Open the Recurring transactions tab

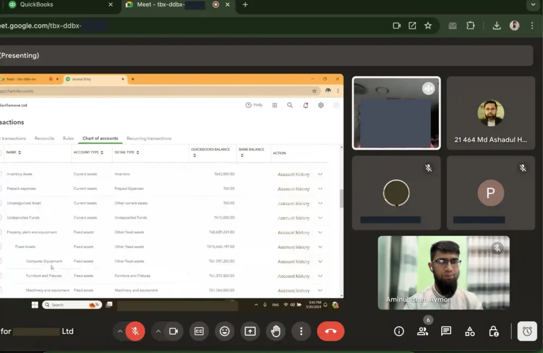tap(149, 138)
